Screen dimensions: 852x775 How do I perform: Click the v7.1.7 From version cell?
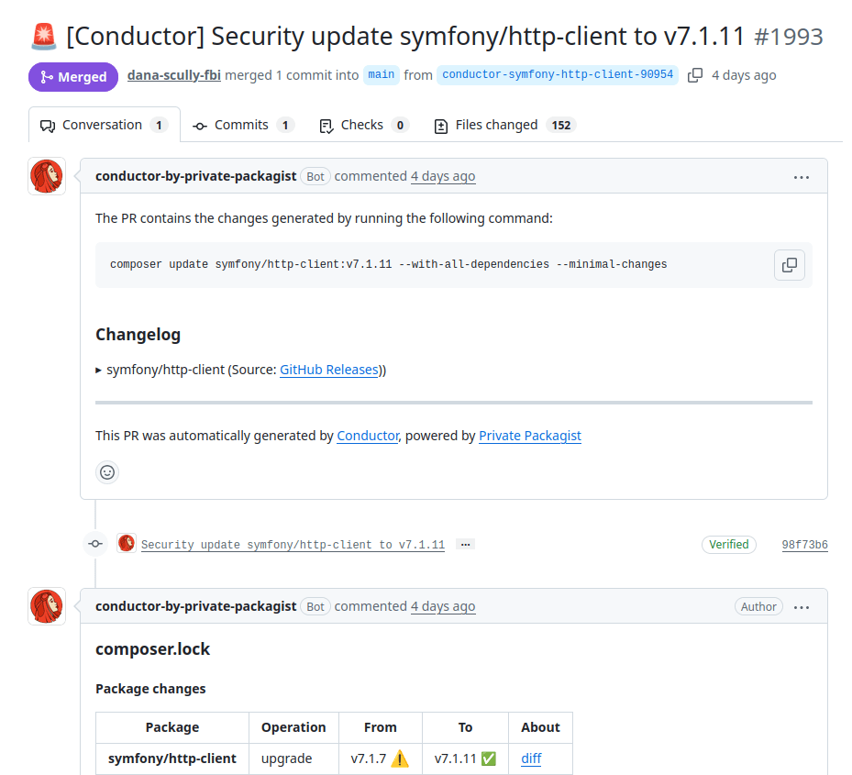(x=381, y=758)
